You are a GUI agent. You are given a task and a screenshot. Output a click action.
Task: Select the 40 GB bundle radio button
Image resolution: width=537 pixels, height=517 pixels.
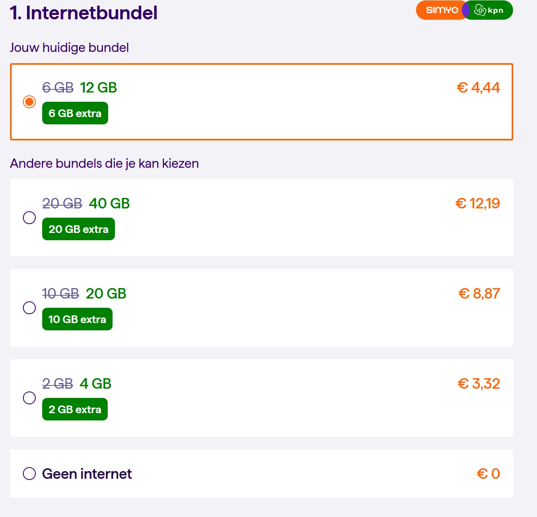pos(29,218)
